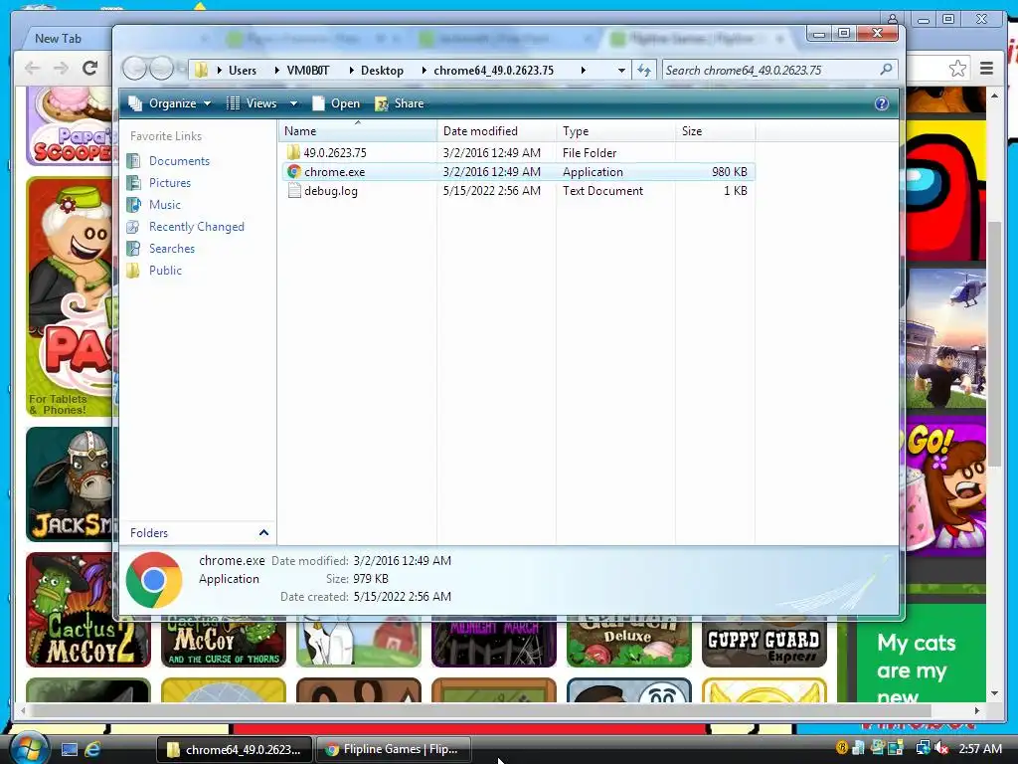Select the chrome.exe file in the list
The height and width of the screenshot is (764, 1018).
519,171
